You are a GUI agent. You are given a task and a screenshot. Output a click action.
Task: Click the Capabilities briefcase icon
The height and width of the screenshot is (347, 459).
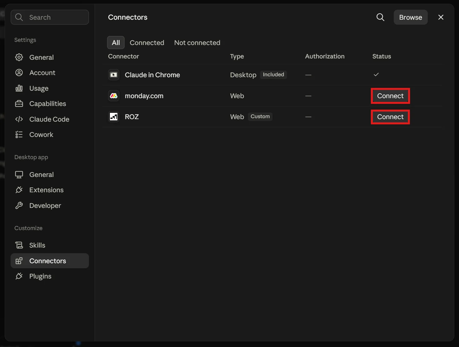pyautogui.click(x=19, y=103)
